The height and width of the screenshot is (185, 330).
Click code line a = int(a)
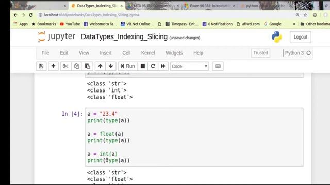click(102, 154)
